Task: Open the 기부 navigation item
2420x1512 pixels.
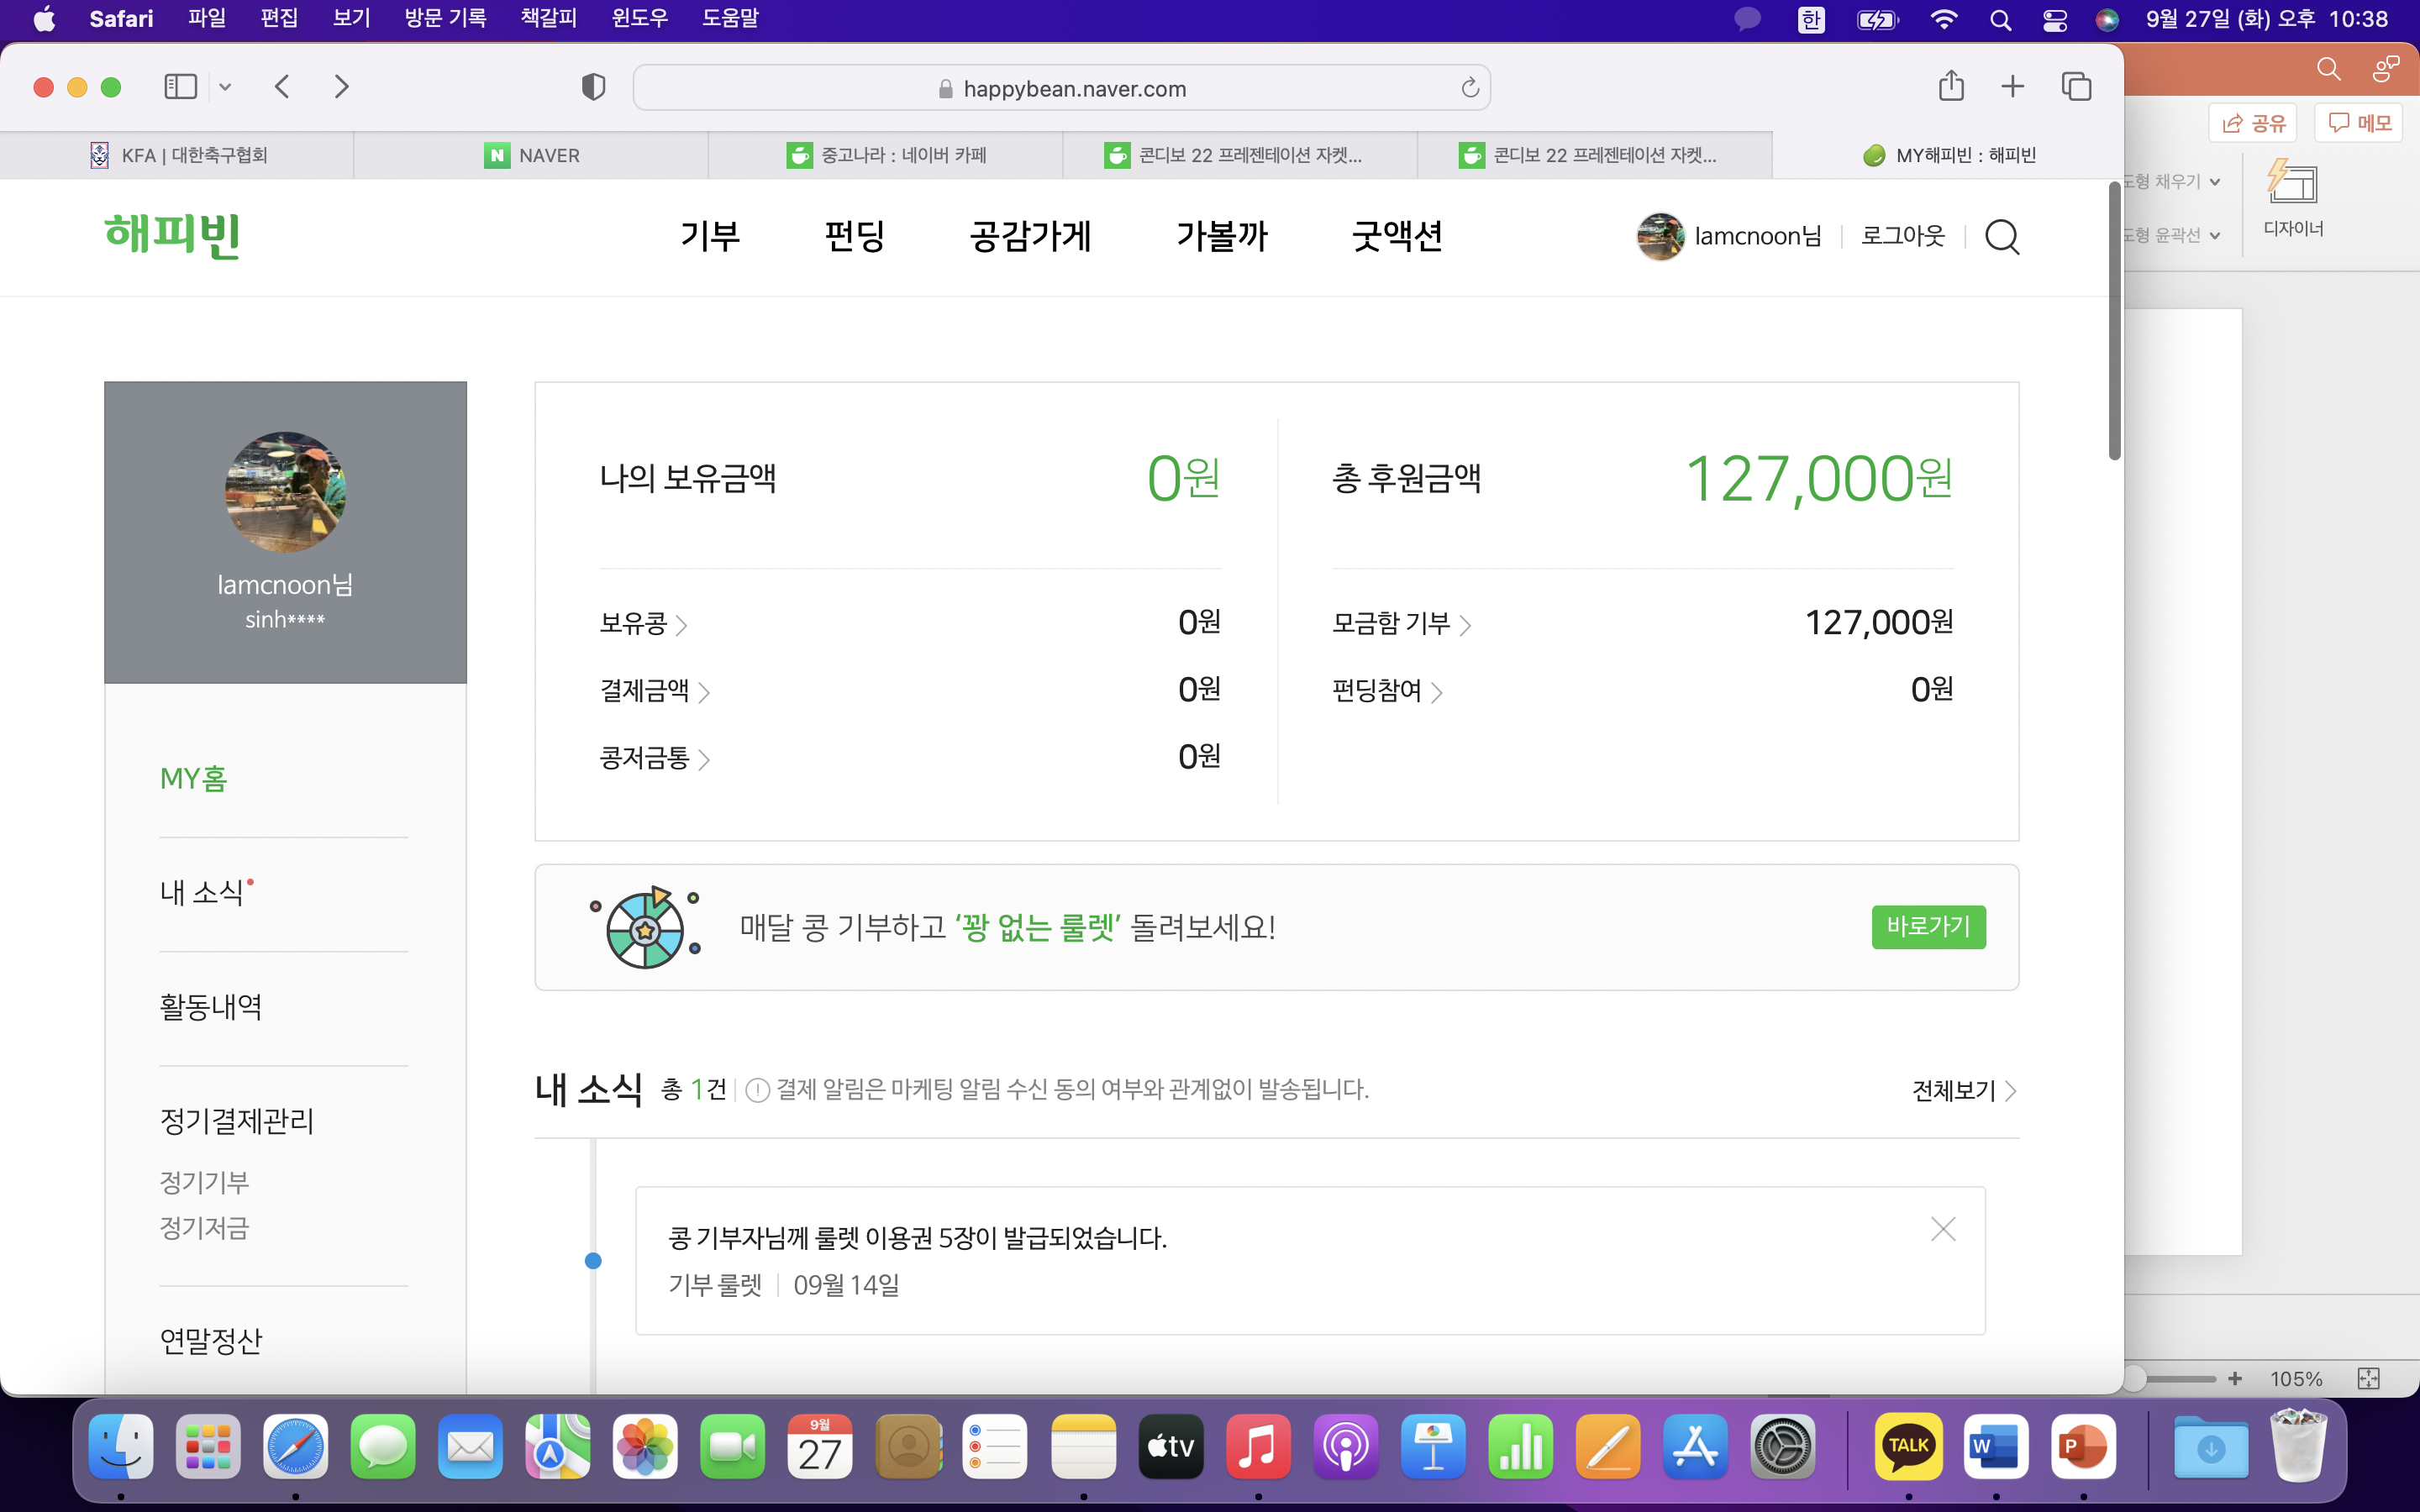Action: coord(710,236)
